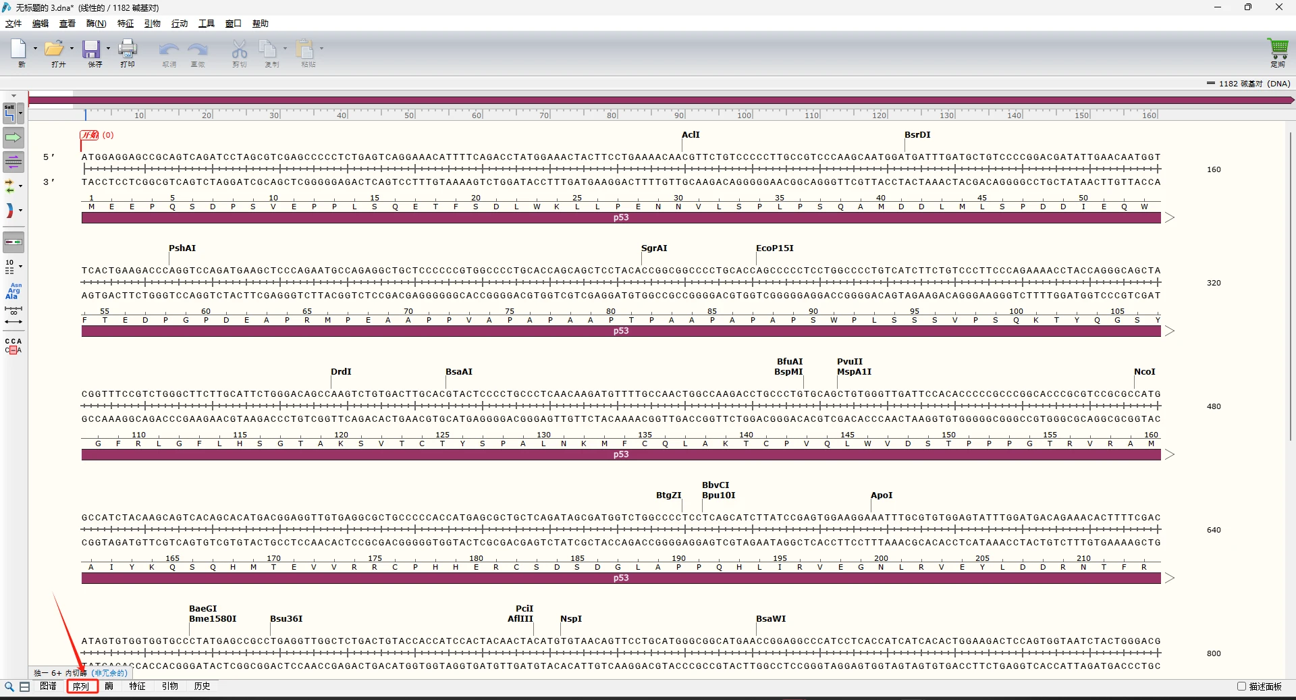This screenshot has height=700, width=1296.
Task: Open the numbering interval '10' dropdown in sidebar
Action: [x=20, y=267]
